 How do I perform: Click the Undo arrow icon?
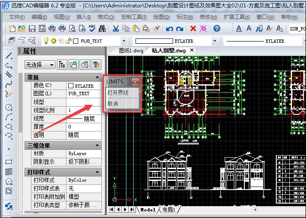coord(169,29)
